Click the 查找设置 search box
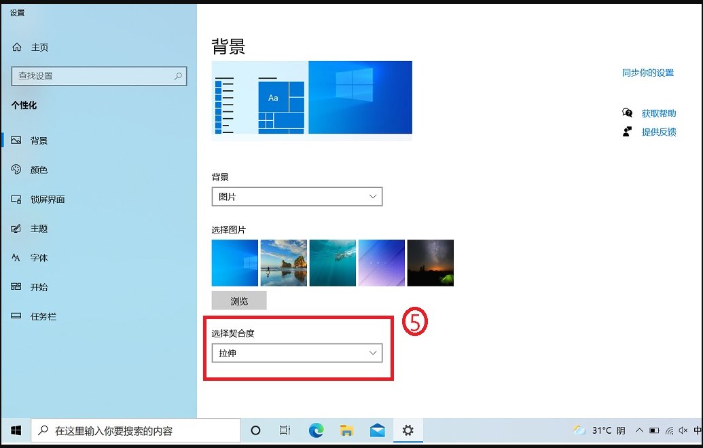The image size is (703, 448). click(98, 76)
